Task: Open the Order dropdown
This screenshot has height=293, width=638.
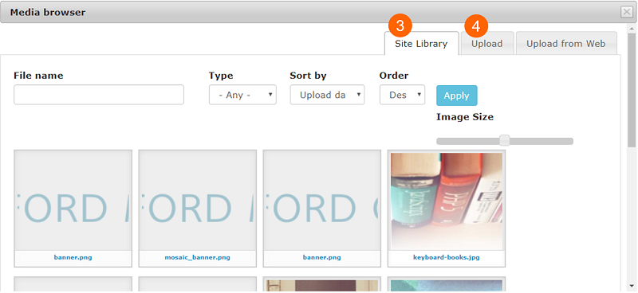Action: [402, 95]
